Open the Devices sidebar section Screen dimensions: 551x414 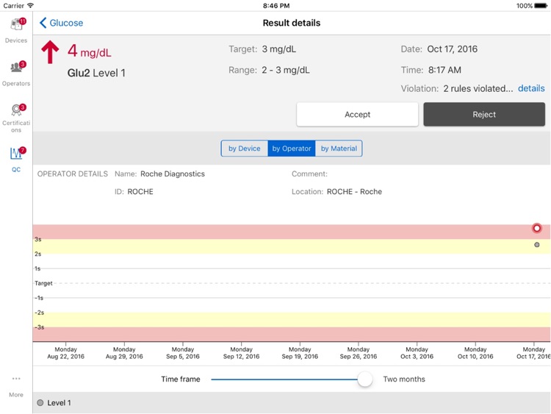coord(16,31)
